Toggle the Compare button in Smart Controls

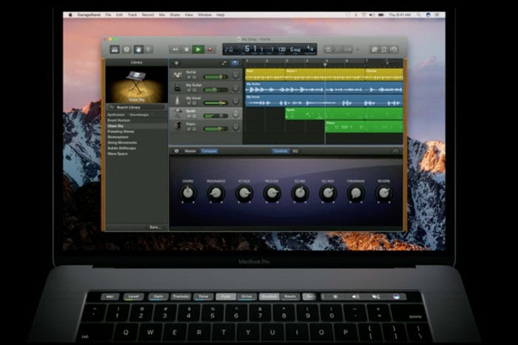[x=209, y=151]
